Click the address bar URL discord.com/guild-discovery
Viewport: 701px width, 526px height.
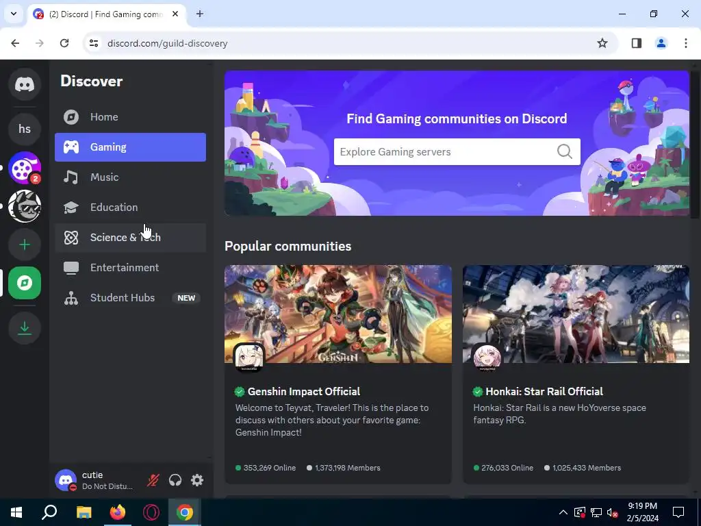point(168,43)
